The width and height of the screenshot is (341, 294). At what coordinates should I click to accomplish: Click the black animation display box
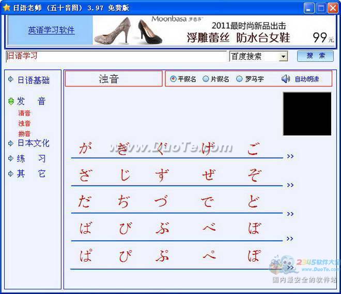pyautogui.click(x=307, y=114)
